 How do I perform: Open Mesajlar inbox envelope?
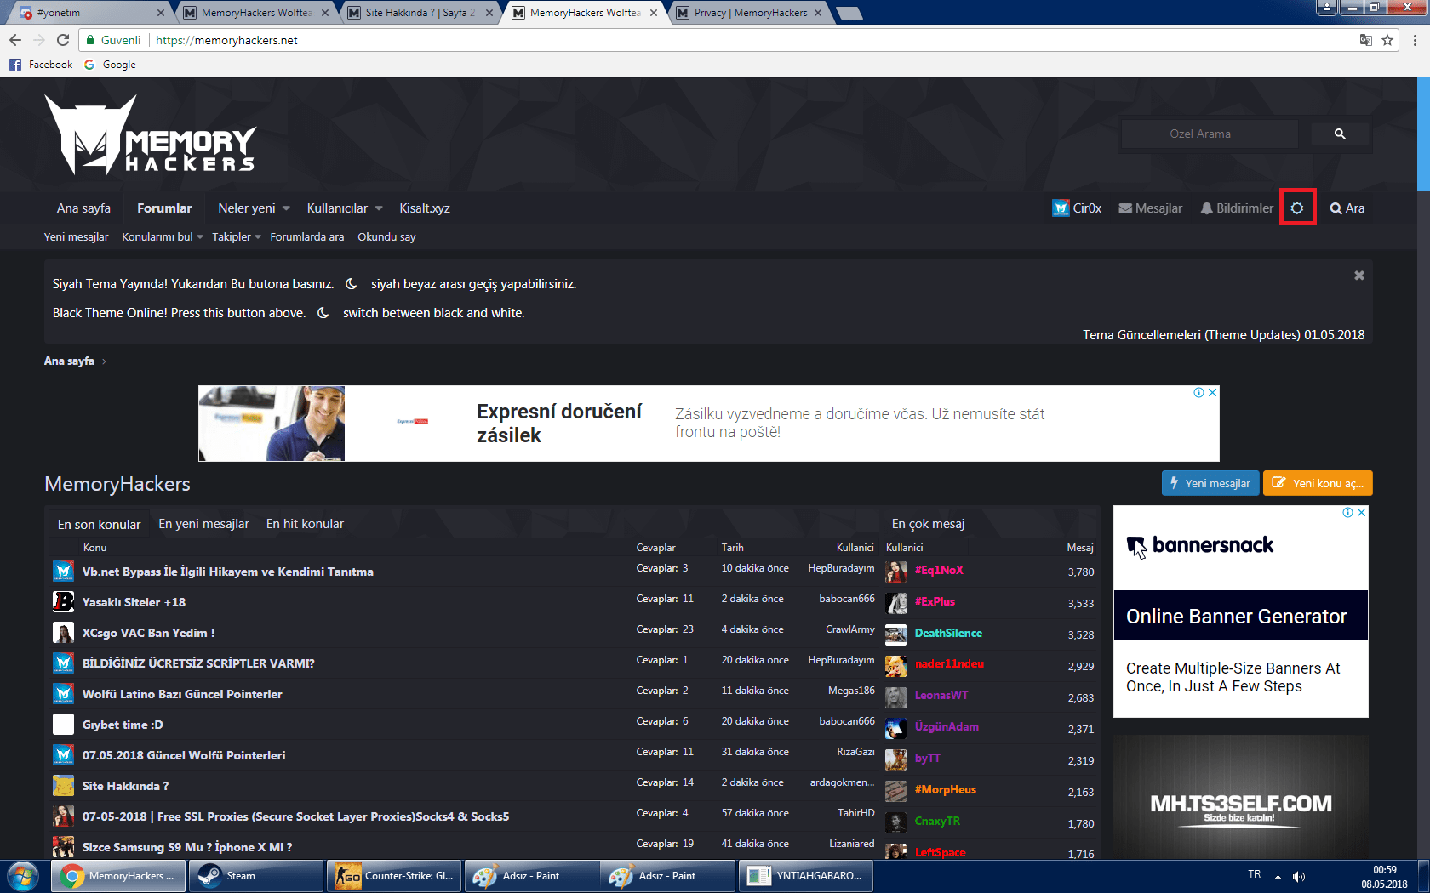[1150, 208]
